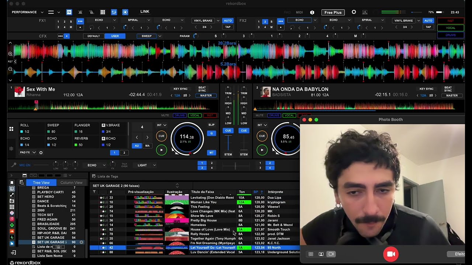Open the Beatport icon in sidebar
Viewport: 472px width, 265px height.
click(12, 237)
